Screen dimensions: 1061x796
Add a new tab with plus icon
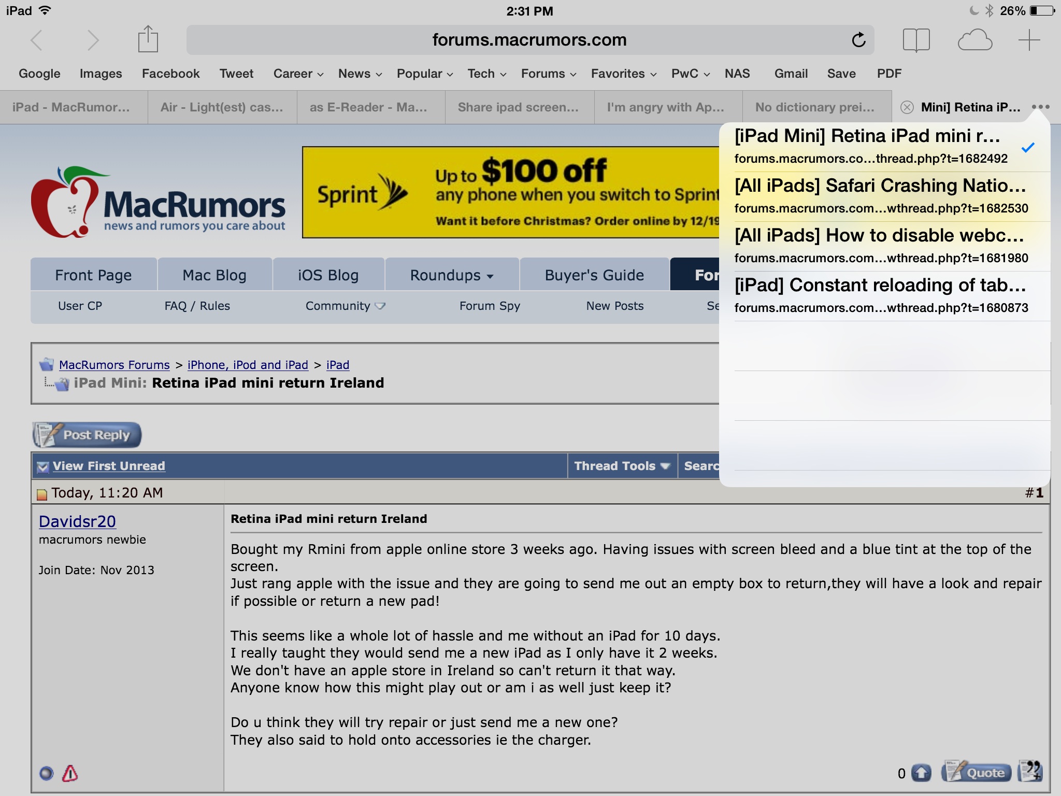pos(1029,40)
